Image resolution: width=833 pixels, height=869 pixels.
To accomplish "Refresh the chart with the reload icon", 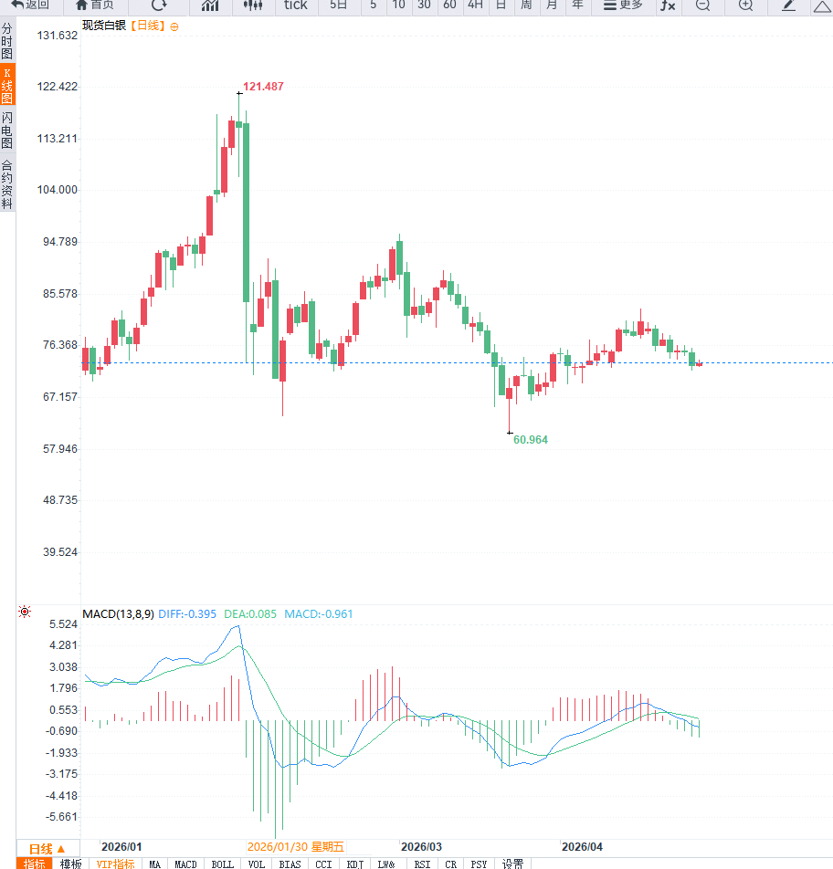I will [159, 5].
